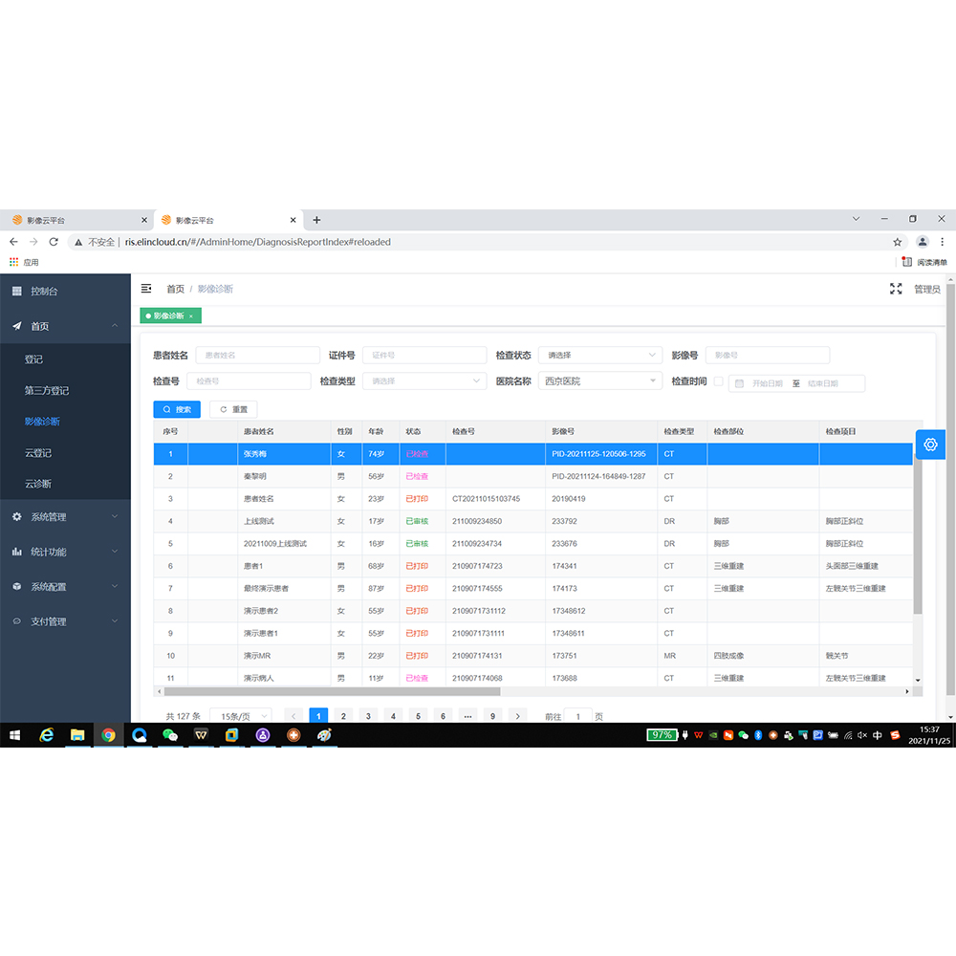Select the 第三方登记 sidebar item

[47, 390]
